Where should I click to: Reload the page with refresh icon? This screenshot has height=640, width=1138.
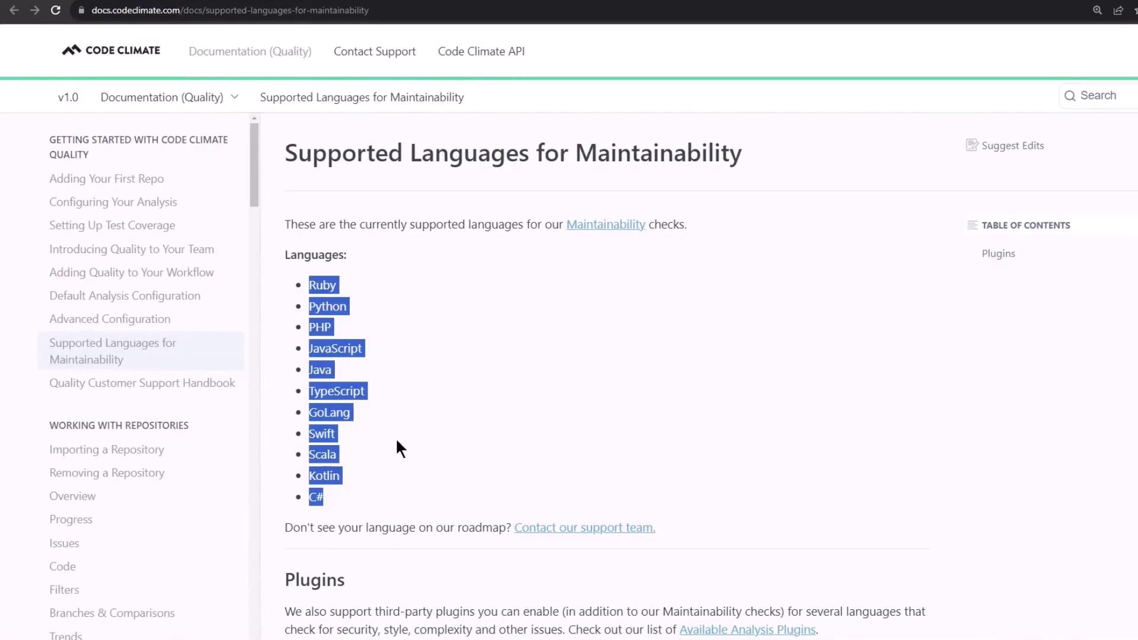[x=56, y=10]
